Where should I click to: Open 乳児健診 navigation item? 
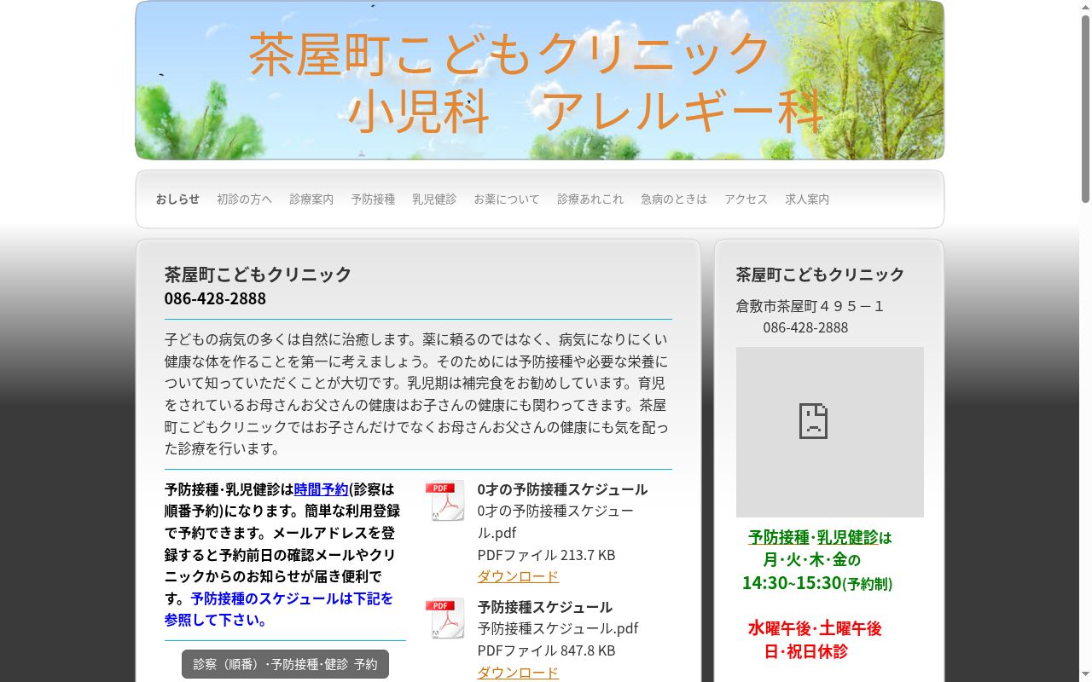434,199
